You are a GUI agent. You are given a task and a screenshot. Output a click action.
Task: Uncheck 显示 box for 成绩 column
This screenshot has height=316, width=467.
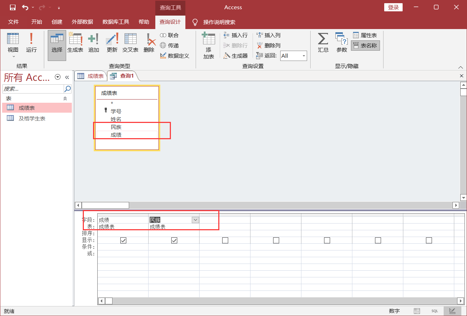click(123, 241)
